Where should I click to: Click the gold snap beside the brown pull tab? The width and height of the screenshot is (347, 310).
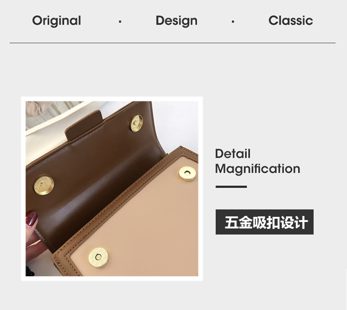136,123
